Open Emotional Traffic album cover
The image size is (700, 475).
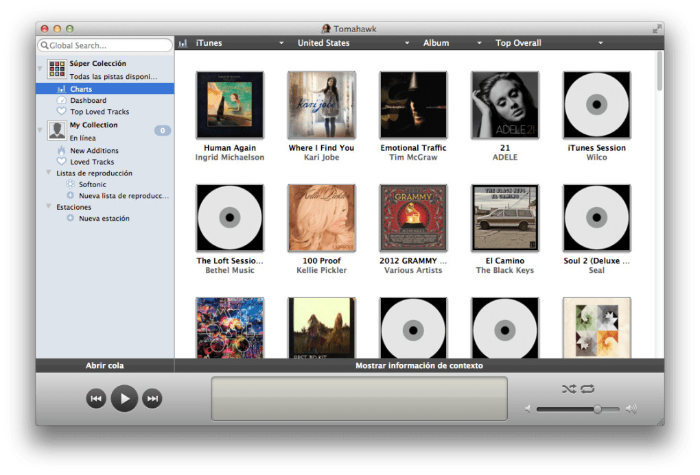tap(413, 105)
